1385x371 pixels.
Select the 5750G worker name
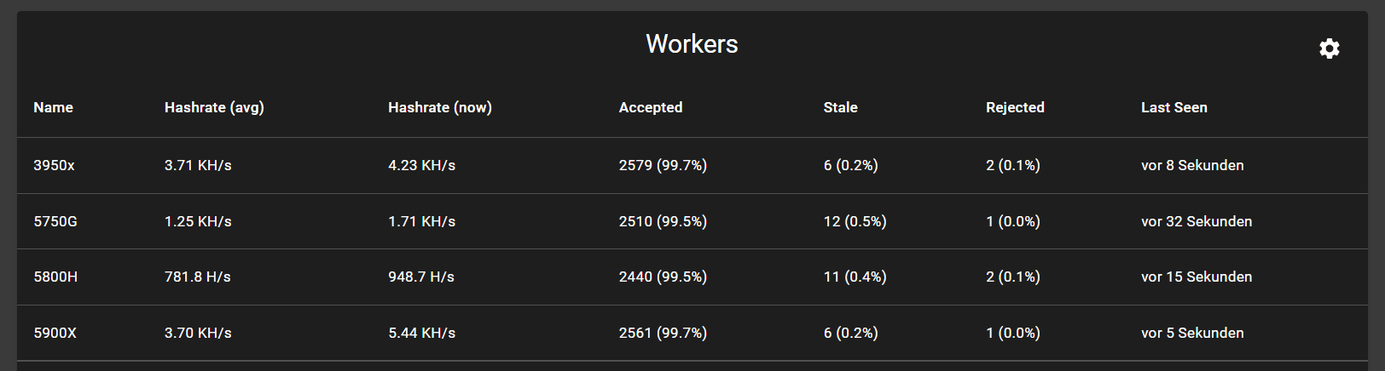coord(55,221)
